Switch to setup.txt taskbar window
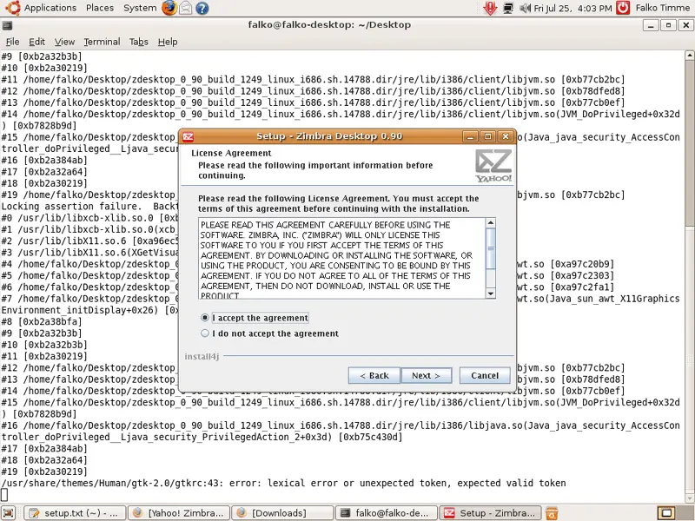695x521 pixels. click(x=75, y=513)
